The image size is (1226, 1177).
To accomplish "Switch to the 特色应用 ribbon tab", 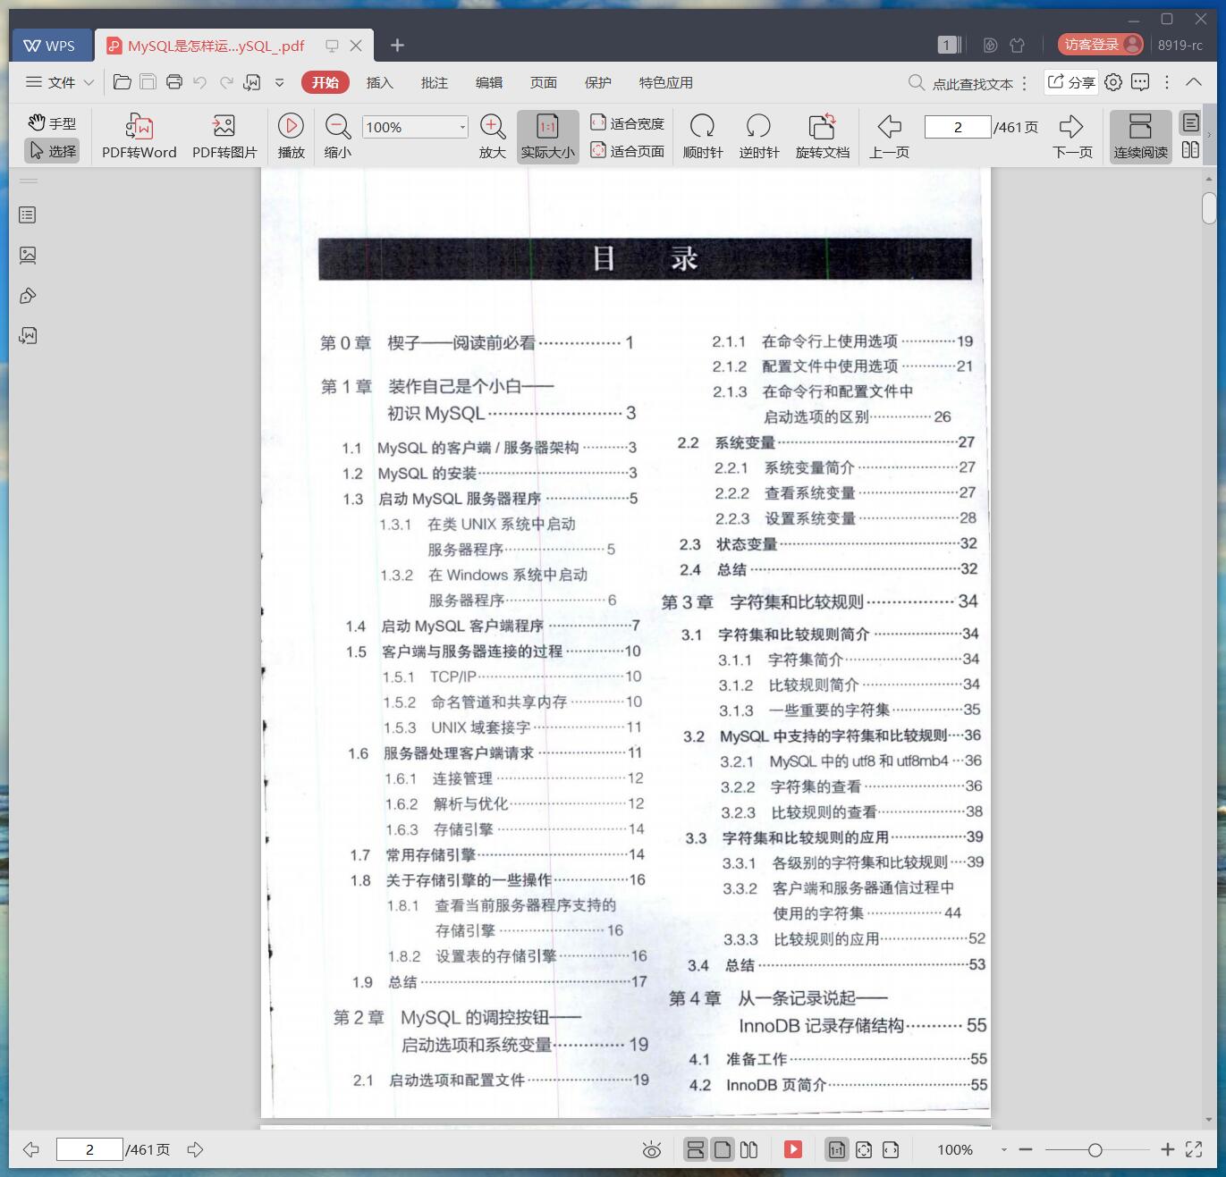I will coord(665,82).
